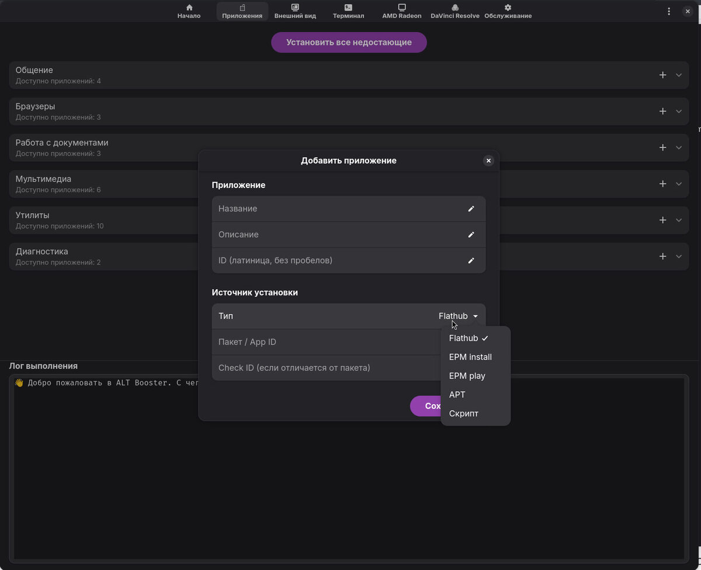
Task: Click the Источник установки heading
Action: click(255, 292)
